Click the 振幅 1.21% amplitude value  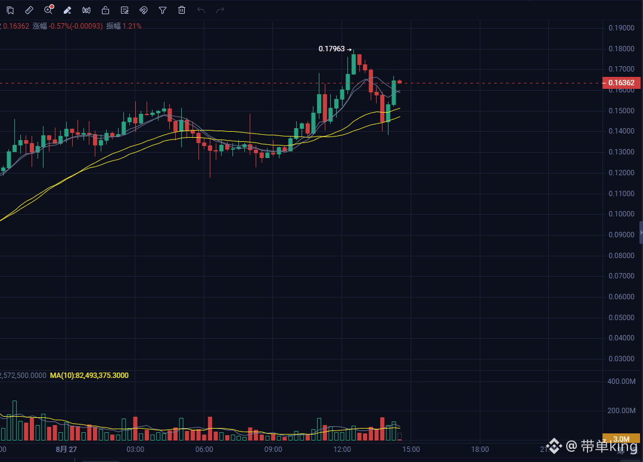[124, 26]
